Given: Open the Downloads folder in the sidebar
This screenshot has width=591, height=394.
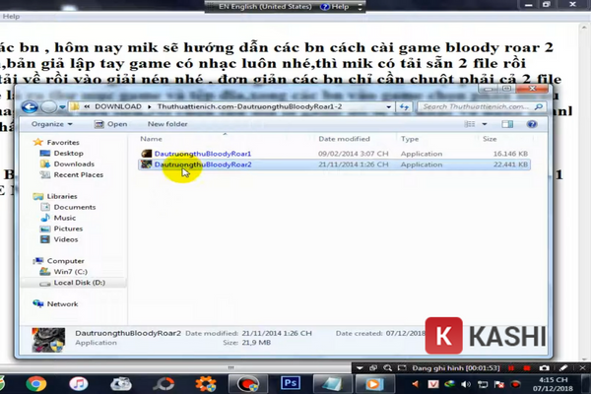Looking at the screenshot, I should [x=73, y=164].
